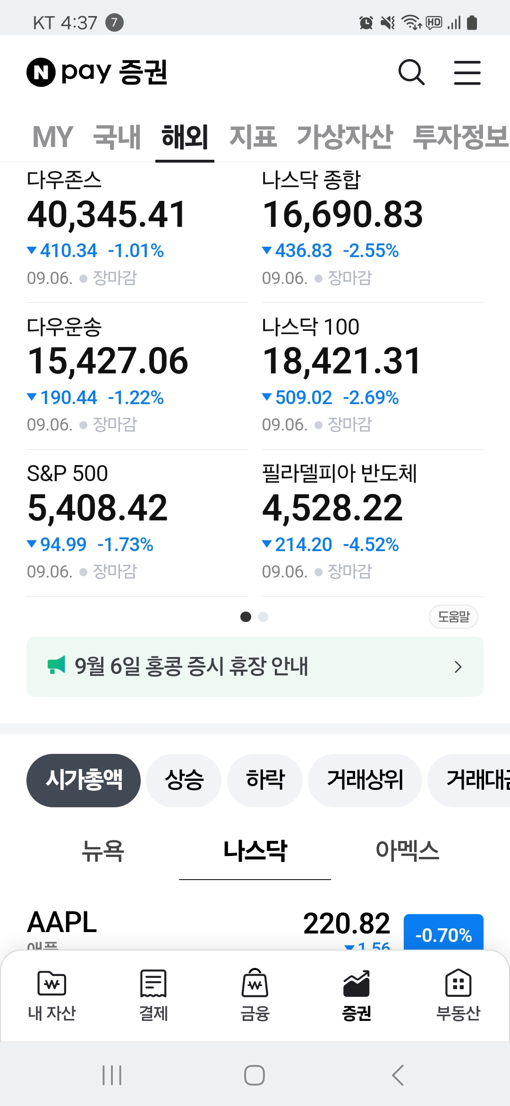Tap the Npay 증권 logo
Viewport: 510px width, 1106px height.
pos(97,72)
